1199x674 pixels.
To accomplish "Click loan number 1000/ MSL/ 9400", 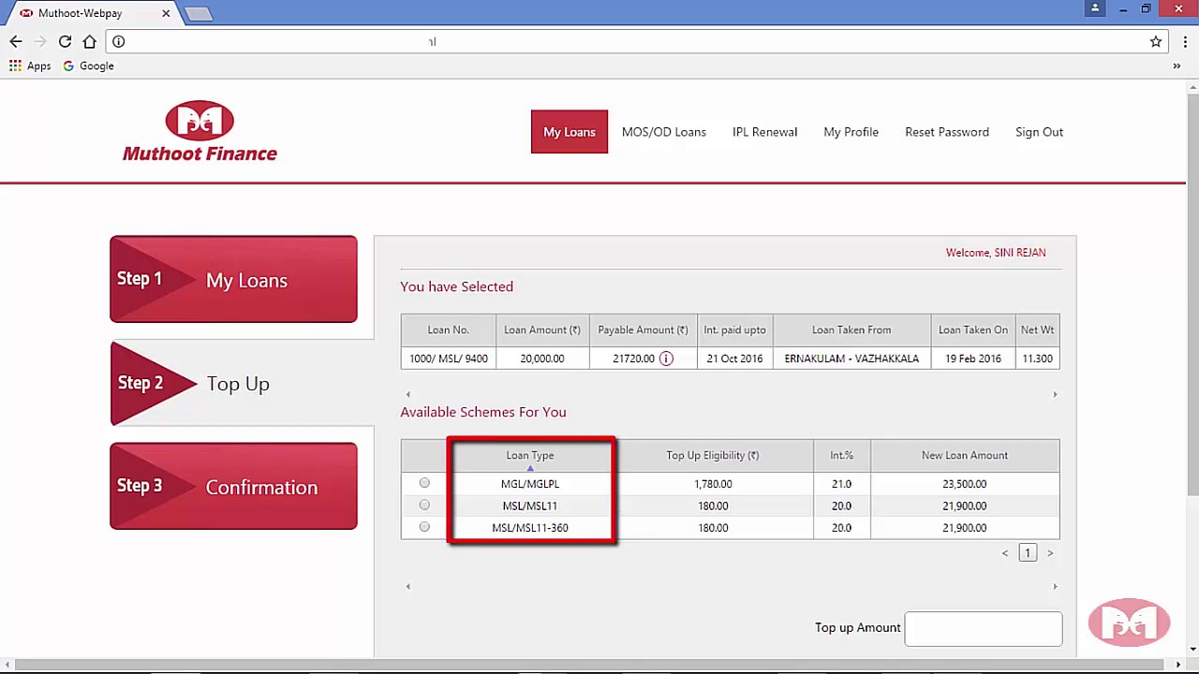I will (449, 359).
